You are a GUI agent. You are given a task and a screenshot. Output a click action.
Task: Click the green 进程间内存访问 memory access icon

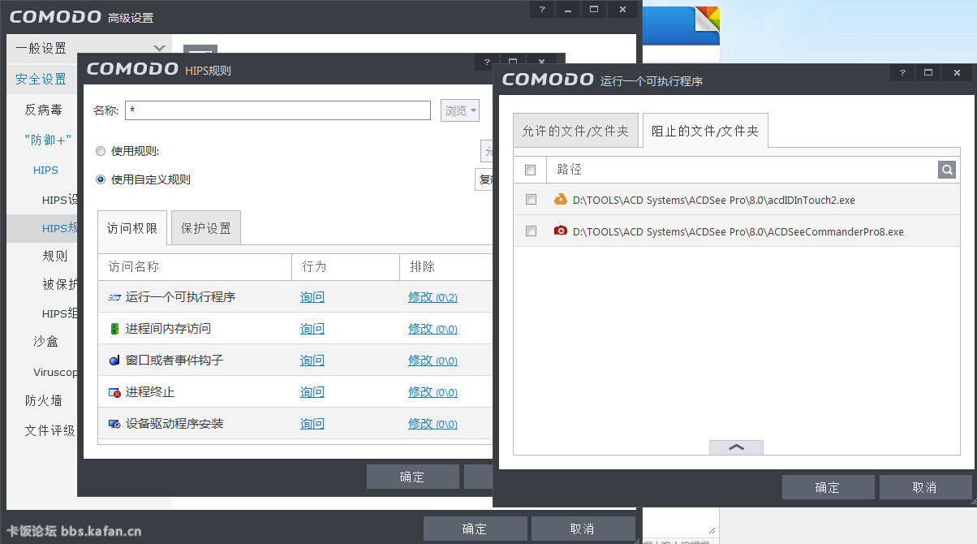(114, 329)
